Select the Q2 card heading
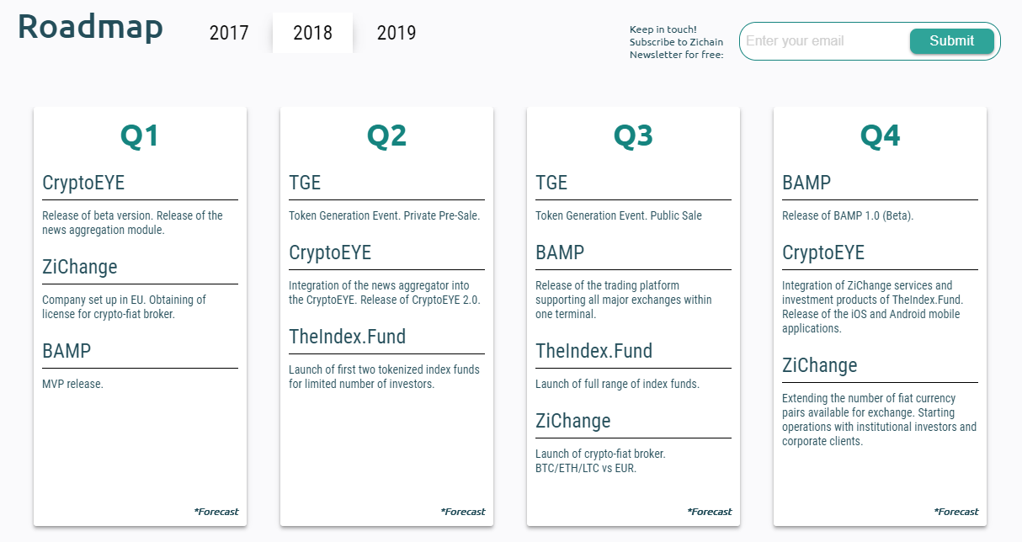1022x542 pixels. click(386, 135)
